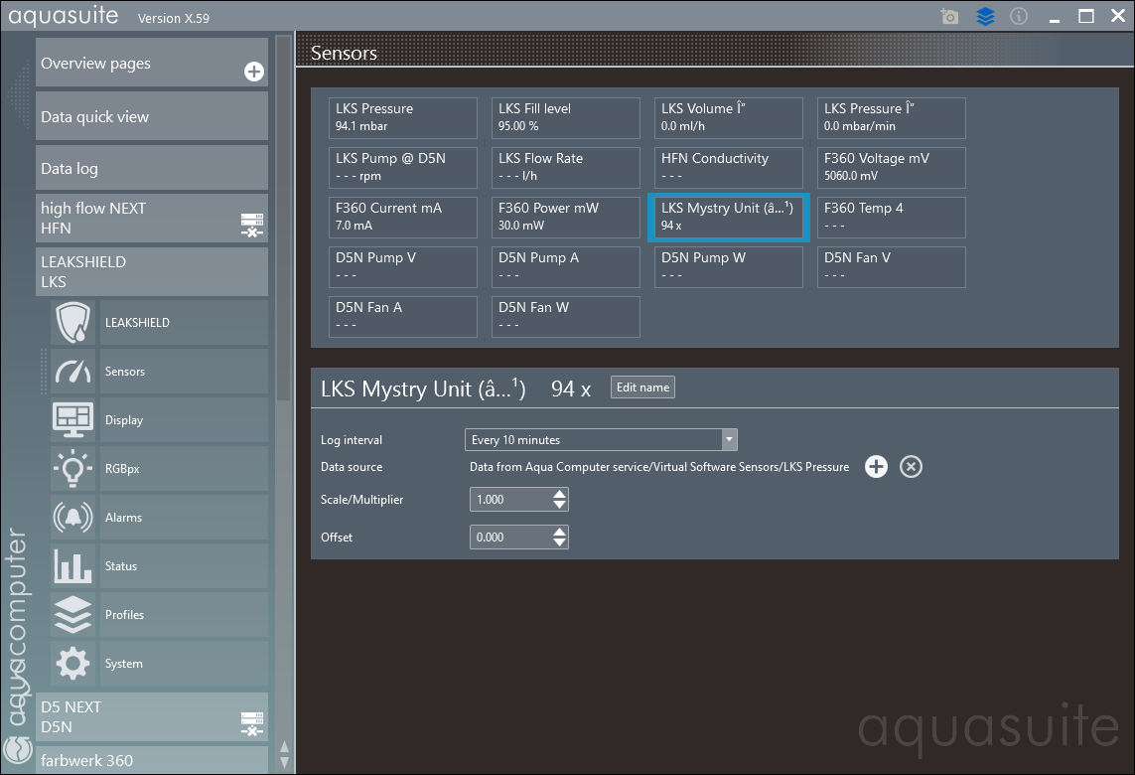Increase the Scale/Multiplier value with up arrow
Screen dimensions: 1135x775
click(560, 494)
